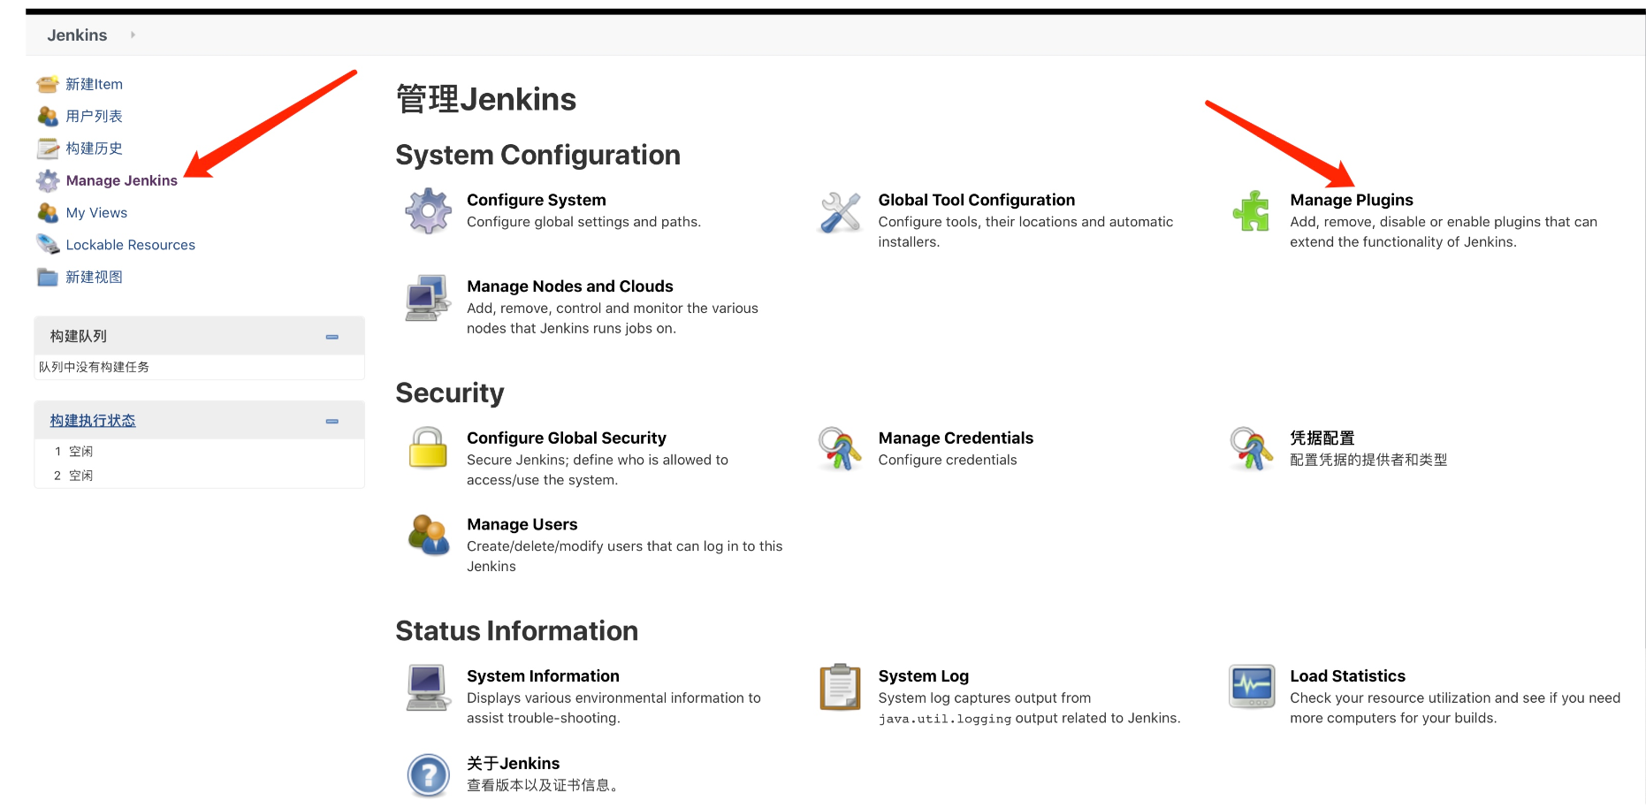Open Manage Nodes and Clouds
This screenshot has height=808, width=1646.
coord(570,286)
